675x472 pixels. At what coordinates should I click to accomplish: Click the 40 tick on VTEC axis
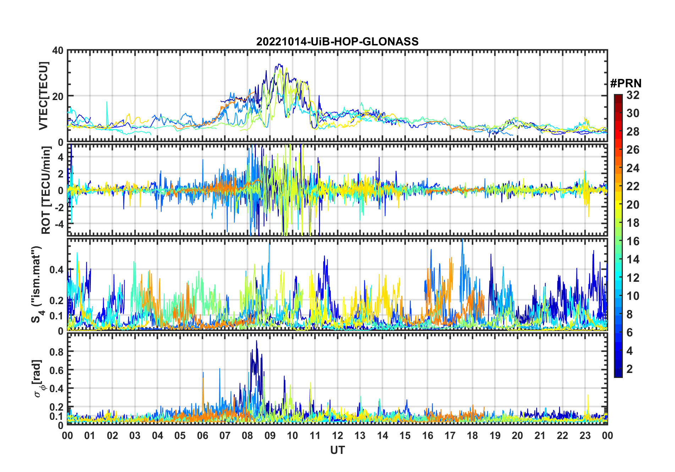point(58,51)
